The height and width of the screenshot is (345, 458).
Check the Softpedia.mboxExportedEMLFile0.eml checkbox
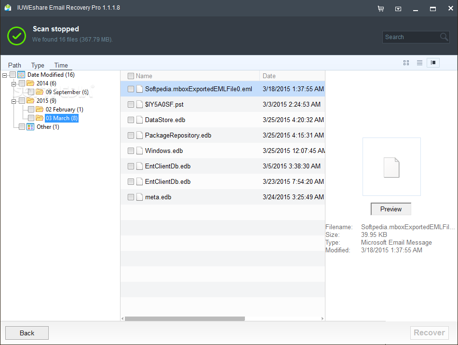[x=131, y=89]
